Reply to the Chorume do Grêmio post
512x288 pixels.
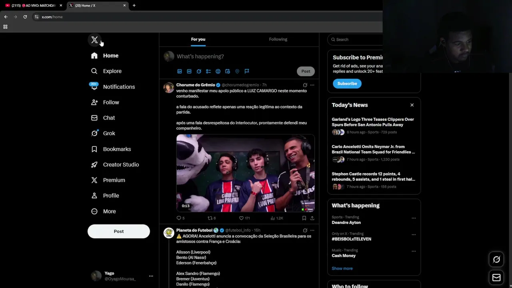point(180,218)
